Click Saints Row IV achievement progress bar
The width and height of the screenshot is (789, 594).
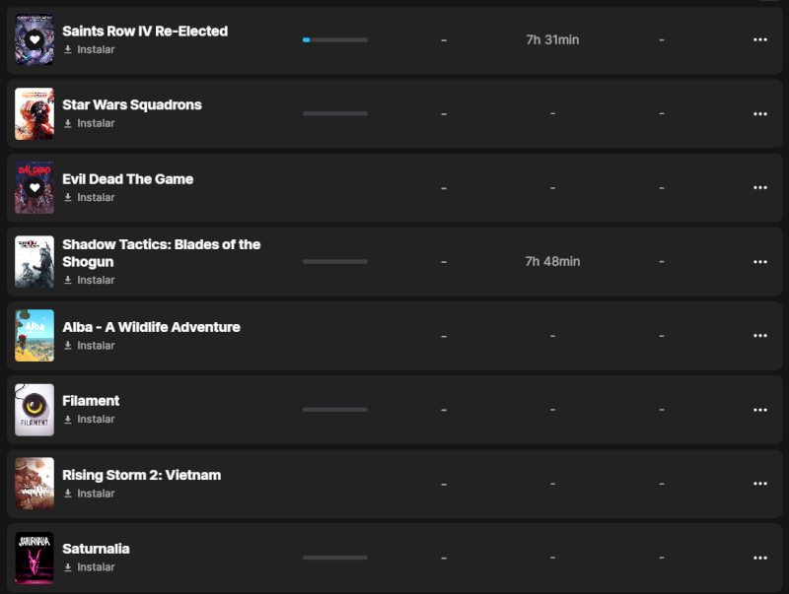pos(335,40)
